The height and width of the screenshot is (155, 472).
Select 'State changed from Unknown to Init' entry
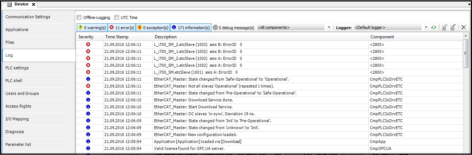click(269, 128)
